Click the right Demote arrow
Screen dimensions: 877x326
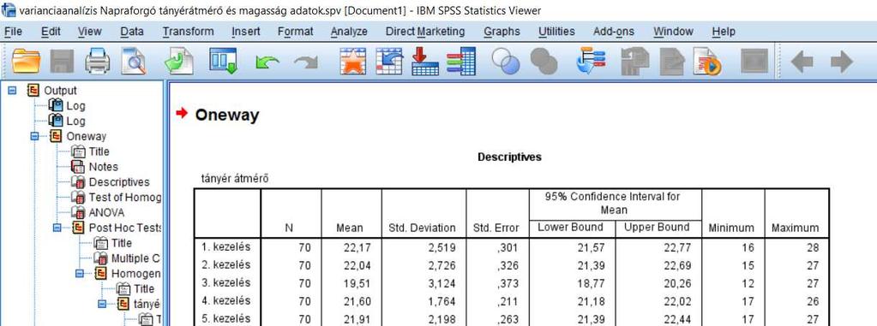coord(841,62)
